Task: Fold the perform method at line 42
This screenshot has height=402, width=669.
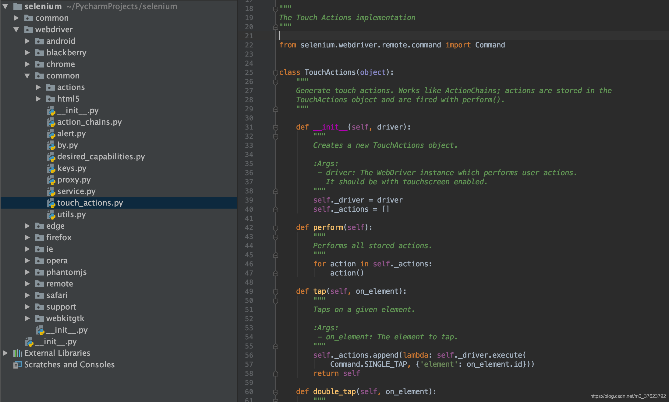Action: point(275,228)
